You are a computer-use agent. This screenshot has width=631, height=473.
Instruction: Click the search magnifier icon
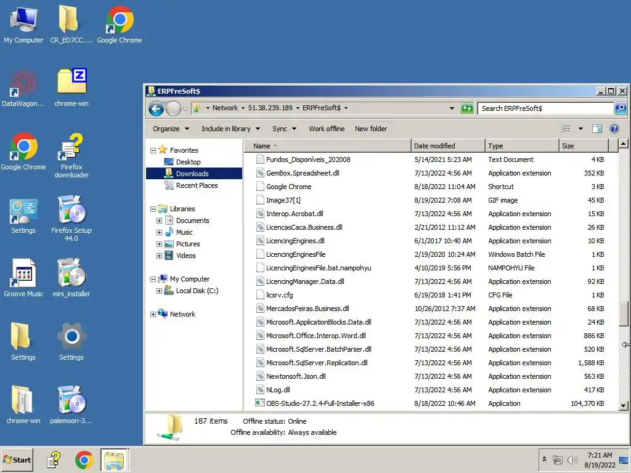pos(620,108)
